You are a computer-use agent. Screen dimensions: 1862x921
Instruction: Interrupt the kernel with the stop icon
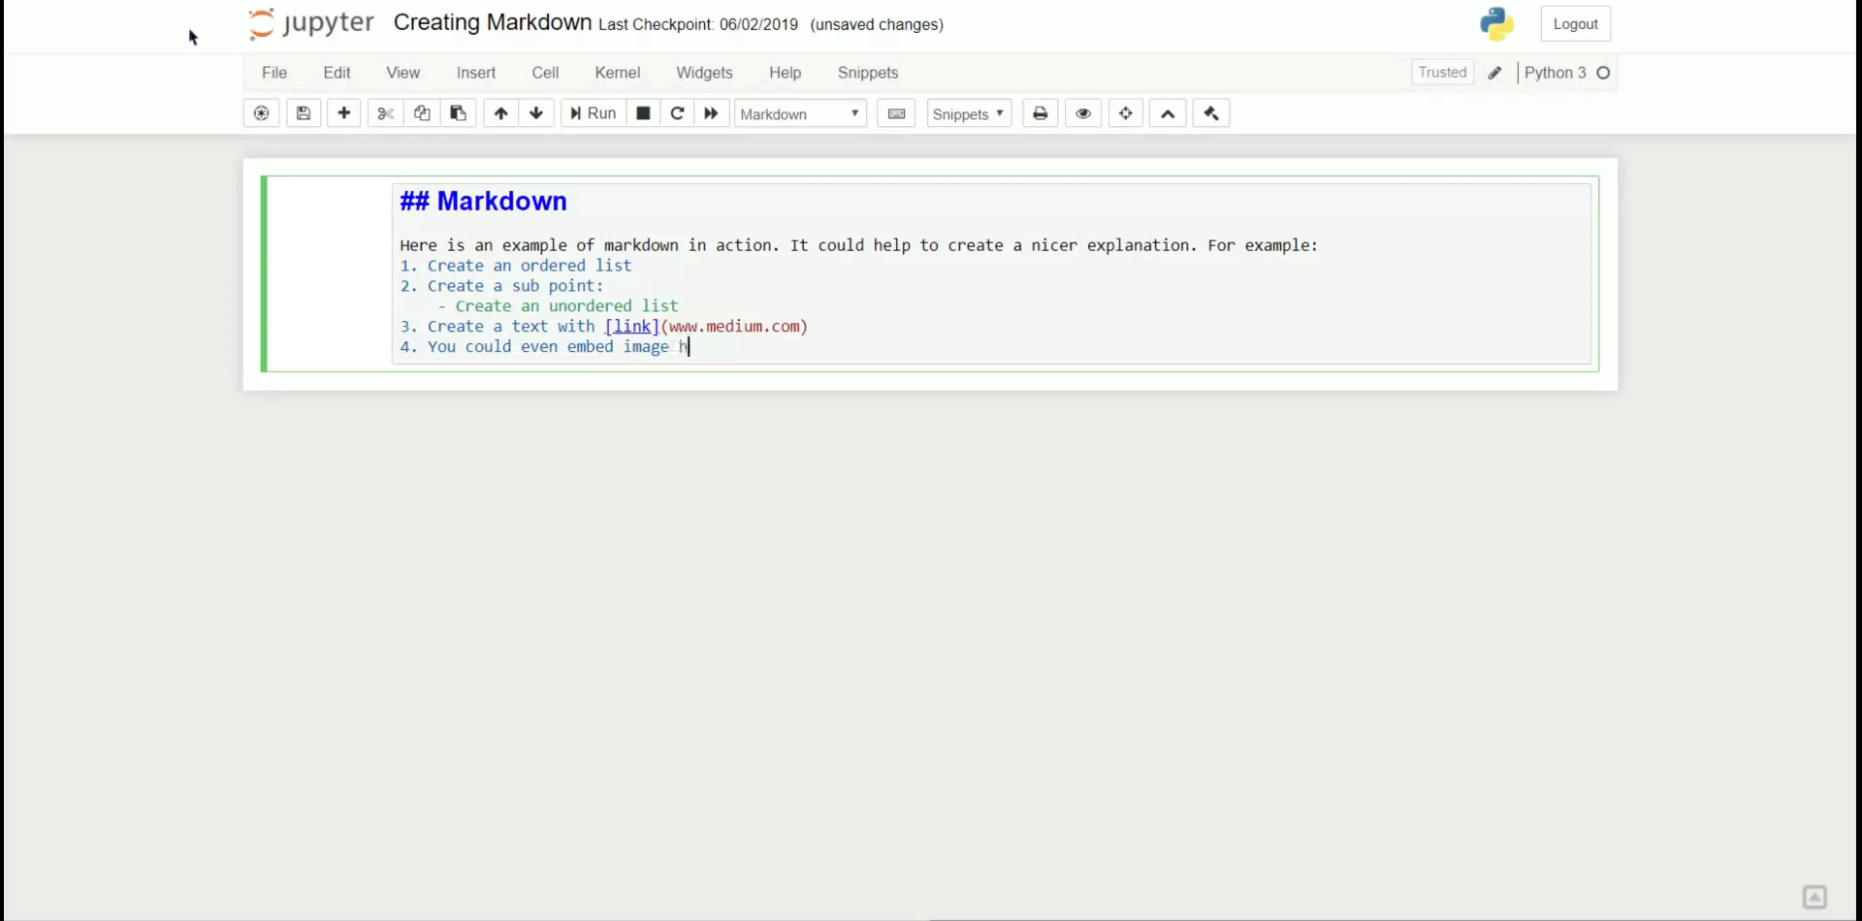[x=642, y=112]
